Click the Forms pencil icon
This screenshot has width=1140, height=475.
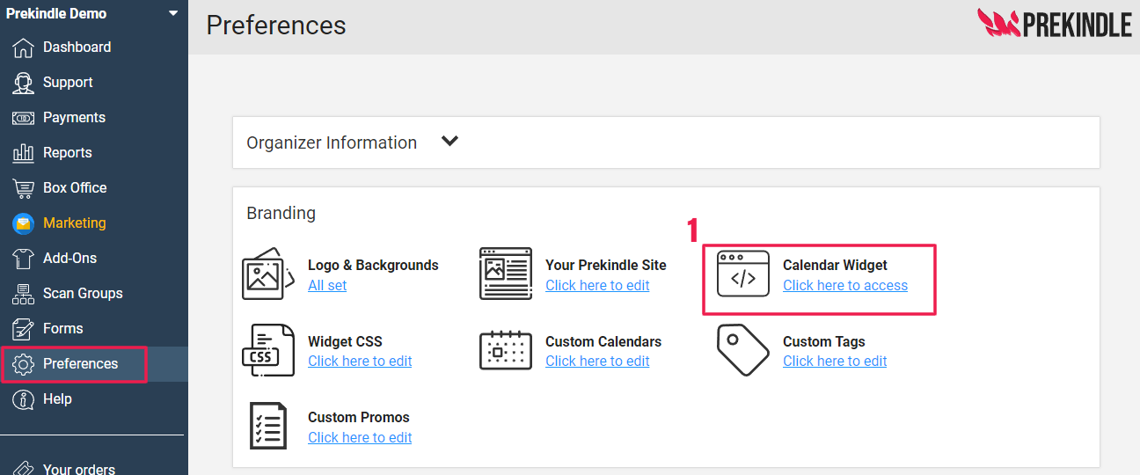(x=24, y=329)
